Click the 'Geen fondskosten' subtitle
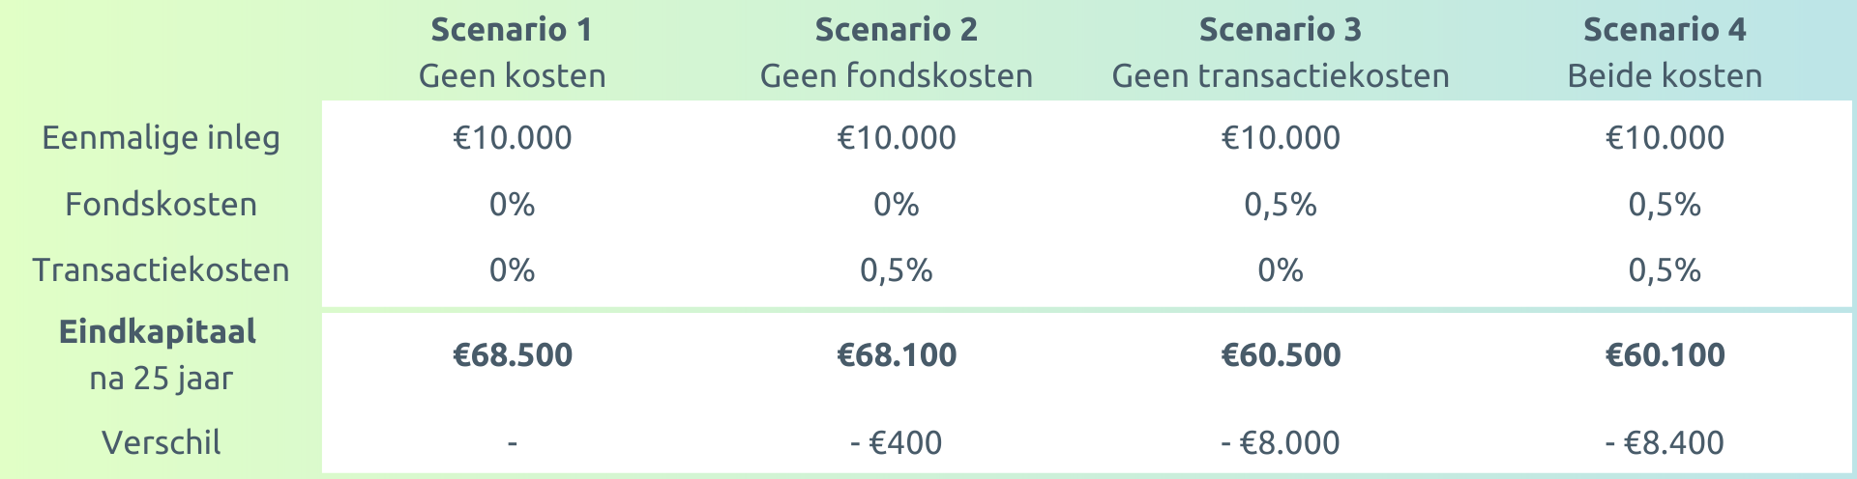Screen dimensions: 1857x479 (897, 76)
